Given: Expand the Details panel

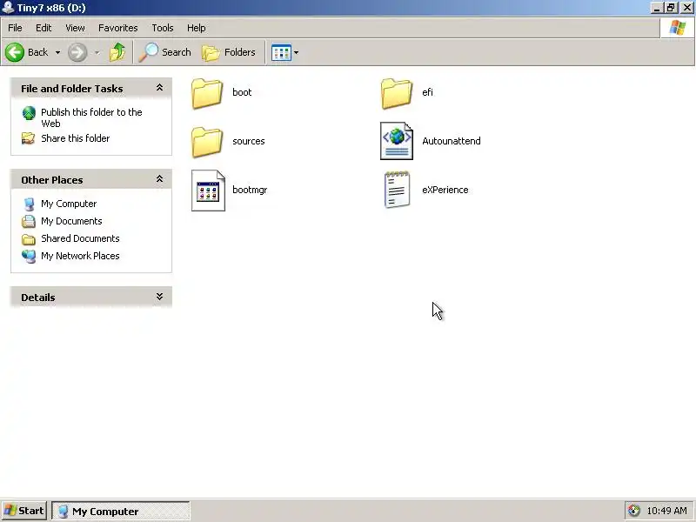Looking at the screenshot, I should tap(159, 297).
